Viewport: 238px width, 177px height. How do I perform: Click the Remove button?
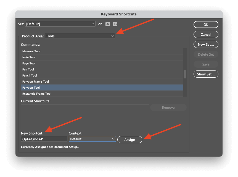tap(168, 107)
